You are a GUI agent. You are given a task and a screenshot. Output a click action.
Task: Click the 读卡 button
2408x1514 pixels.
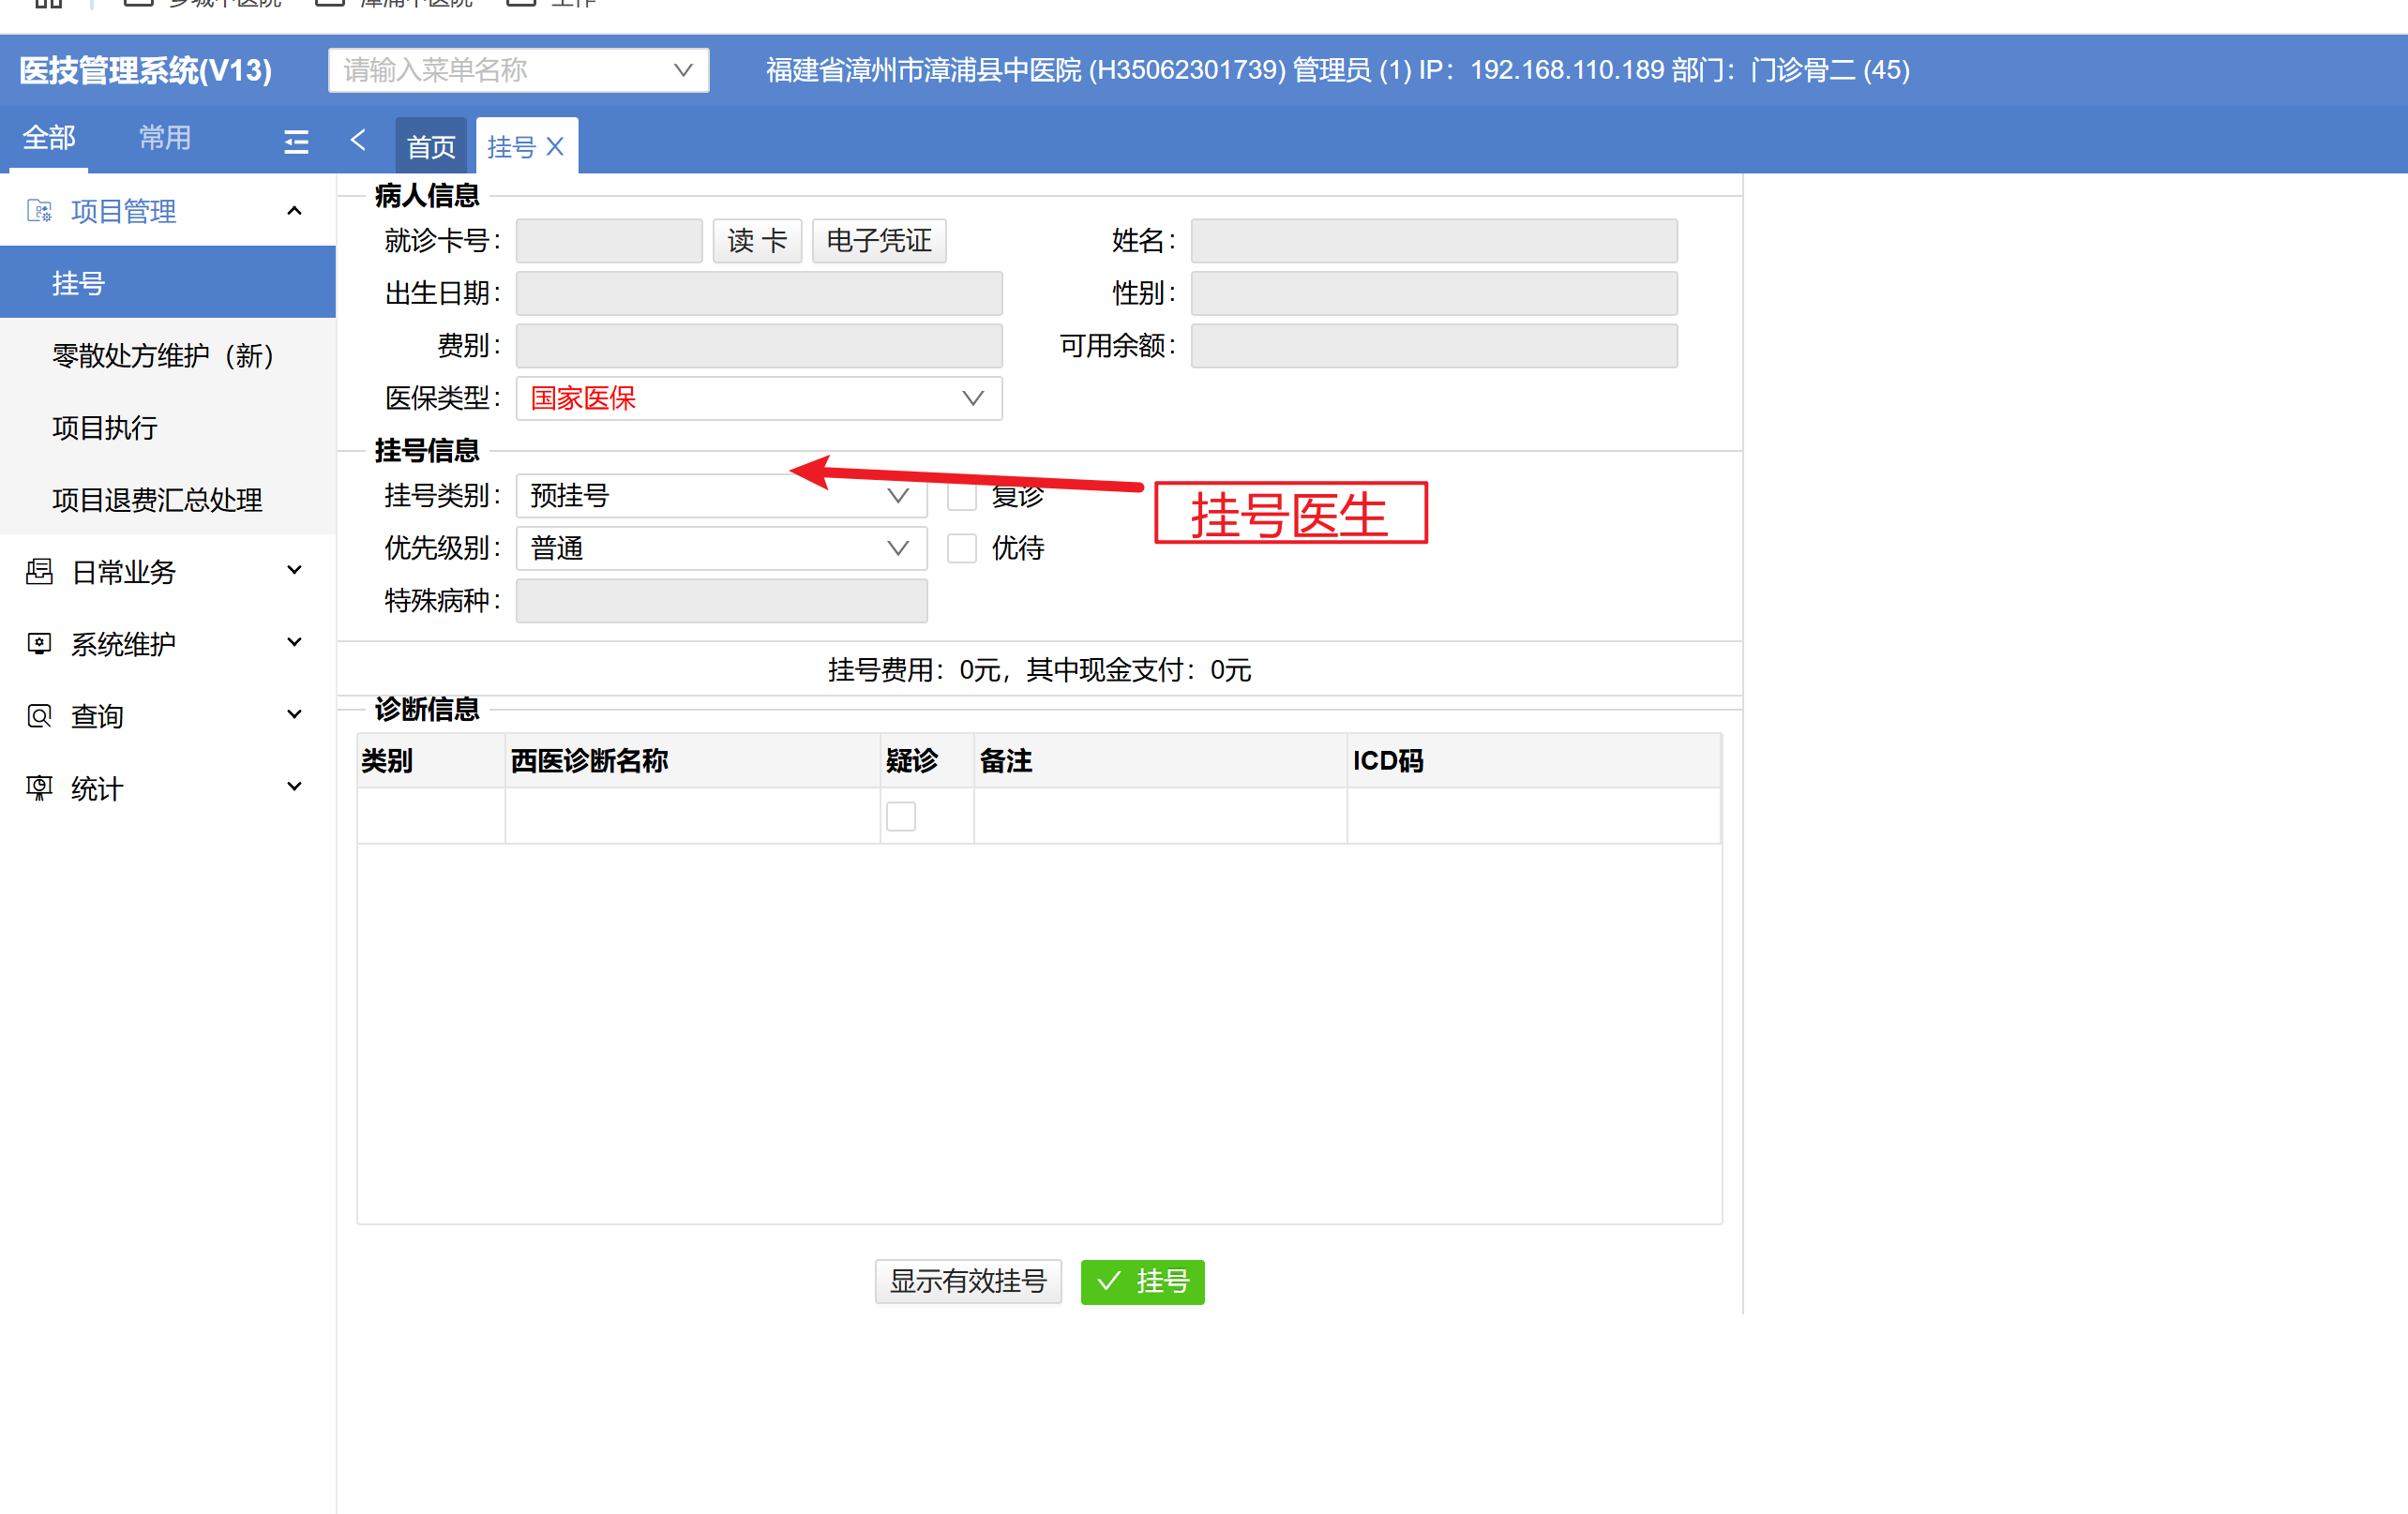tap(756, 241)
